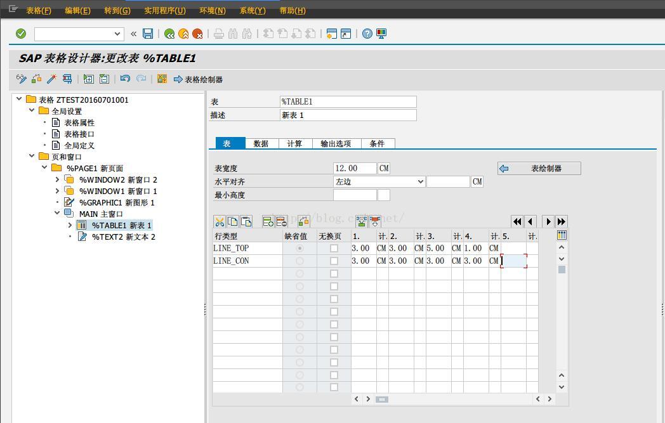Collapse the 页和窗口 folder
This screenshot has height=423, width=665.
[x=31, y=156]
